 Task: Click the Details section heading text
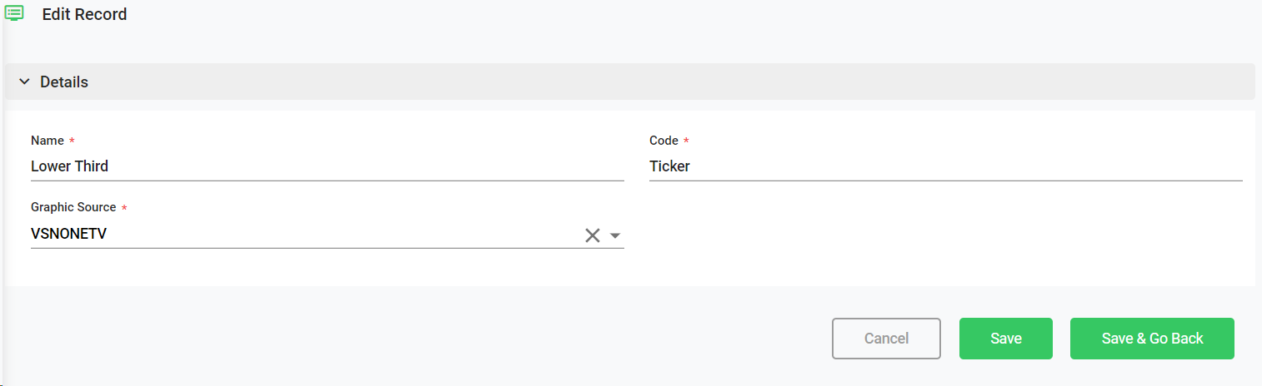[x=64, y=82]
